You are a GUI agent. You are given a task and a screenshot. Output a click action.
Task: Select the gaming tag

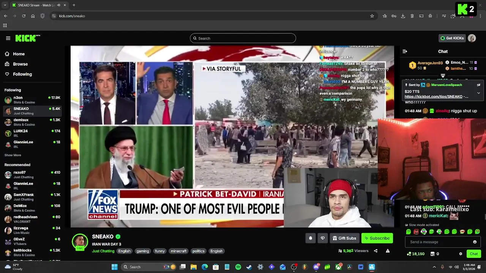(x=143, y=251)
